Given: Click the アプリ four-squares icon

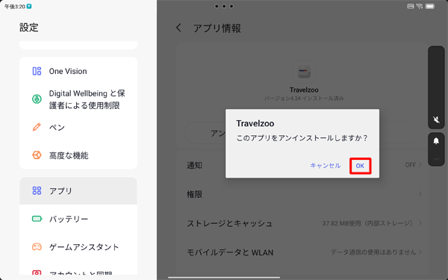Looking at the screenshot, I should pos(37,190).
